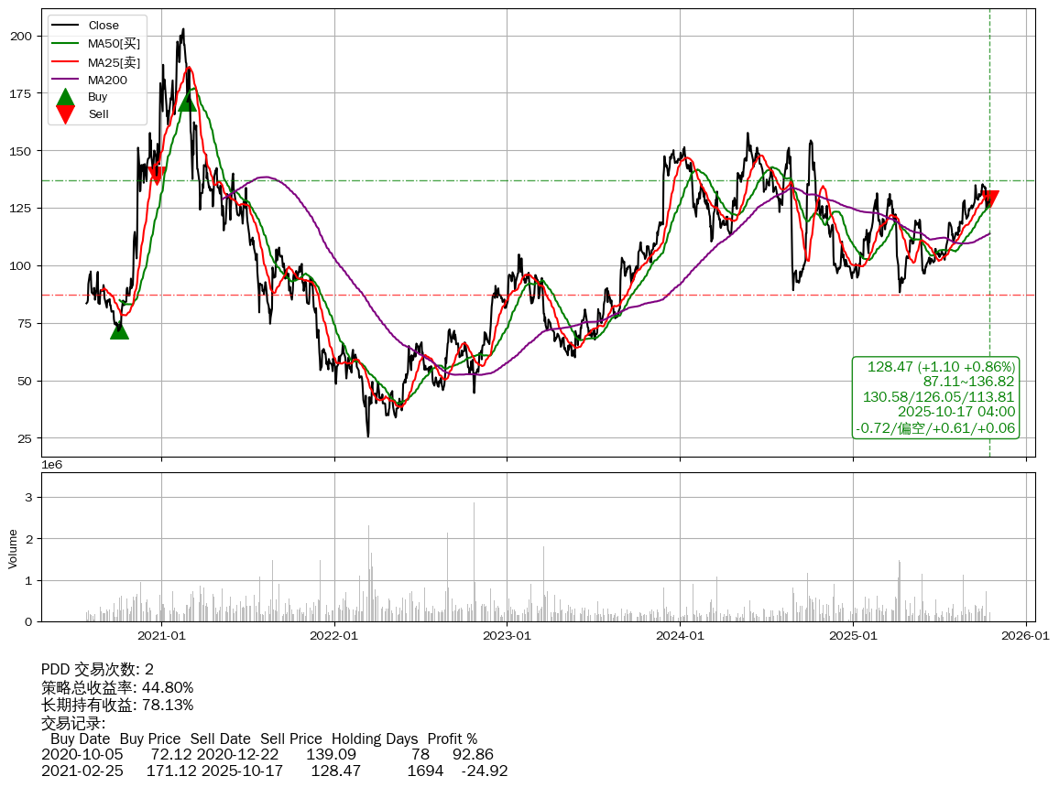This screenshot has height=787, width=1059.
Task: Click the Holding Days column header
Action: (374, 738)
